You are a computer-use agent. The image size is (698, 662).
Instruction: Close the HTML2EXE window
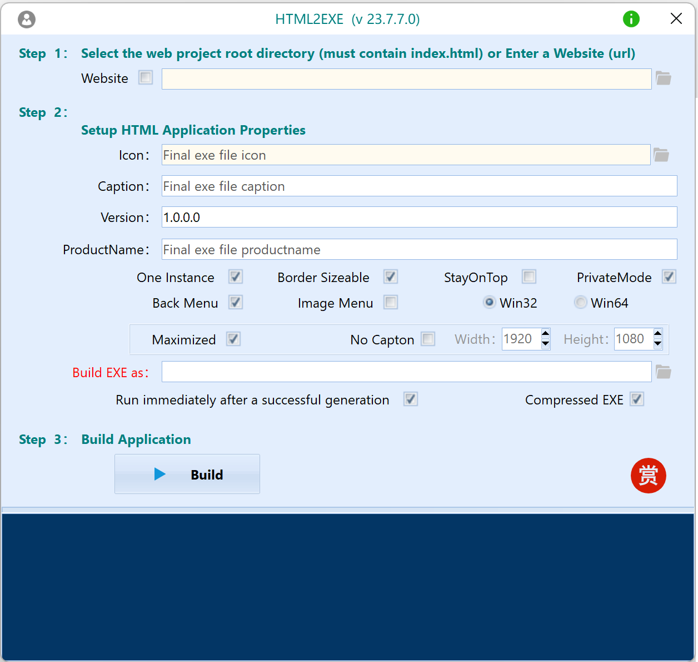[676, 19]
